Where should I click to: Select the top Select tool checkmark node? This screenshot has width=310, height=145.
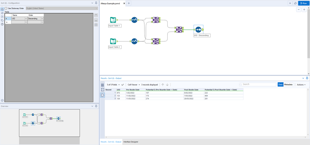coord(134,20)
